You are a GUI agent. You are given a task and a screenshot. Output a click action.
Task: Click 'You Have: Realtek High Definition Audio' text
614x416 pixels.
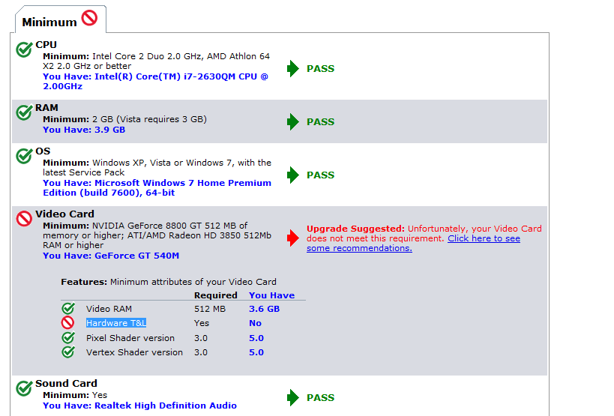tap(139, 406)
